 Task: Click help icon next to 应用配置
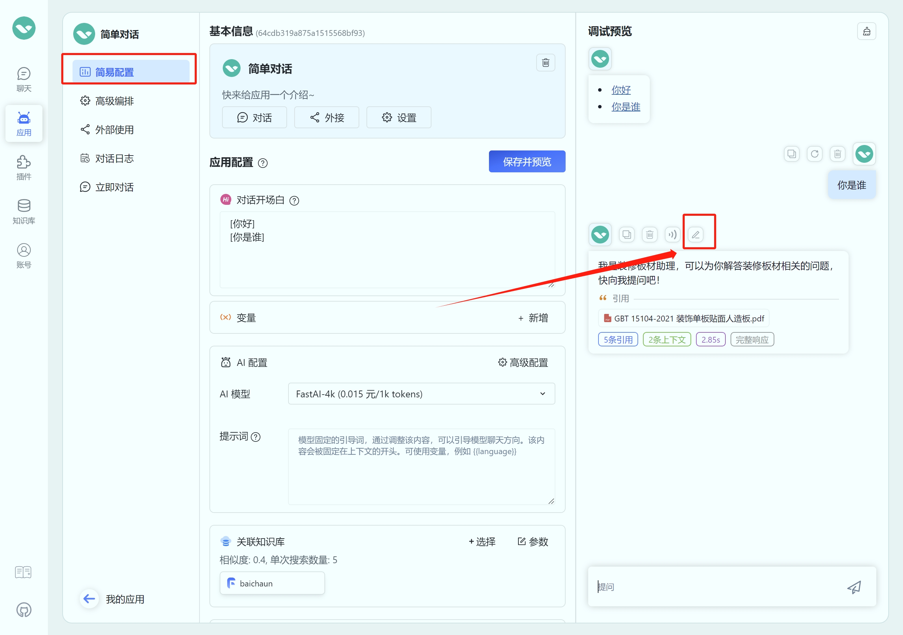pos(263,163)
